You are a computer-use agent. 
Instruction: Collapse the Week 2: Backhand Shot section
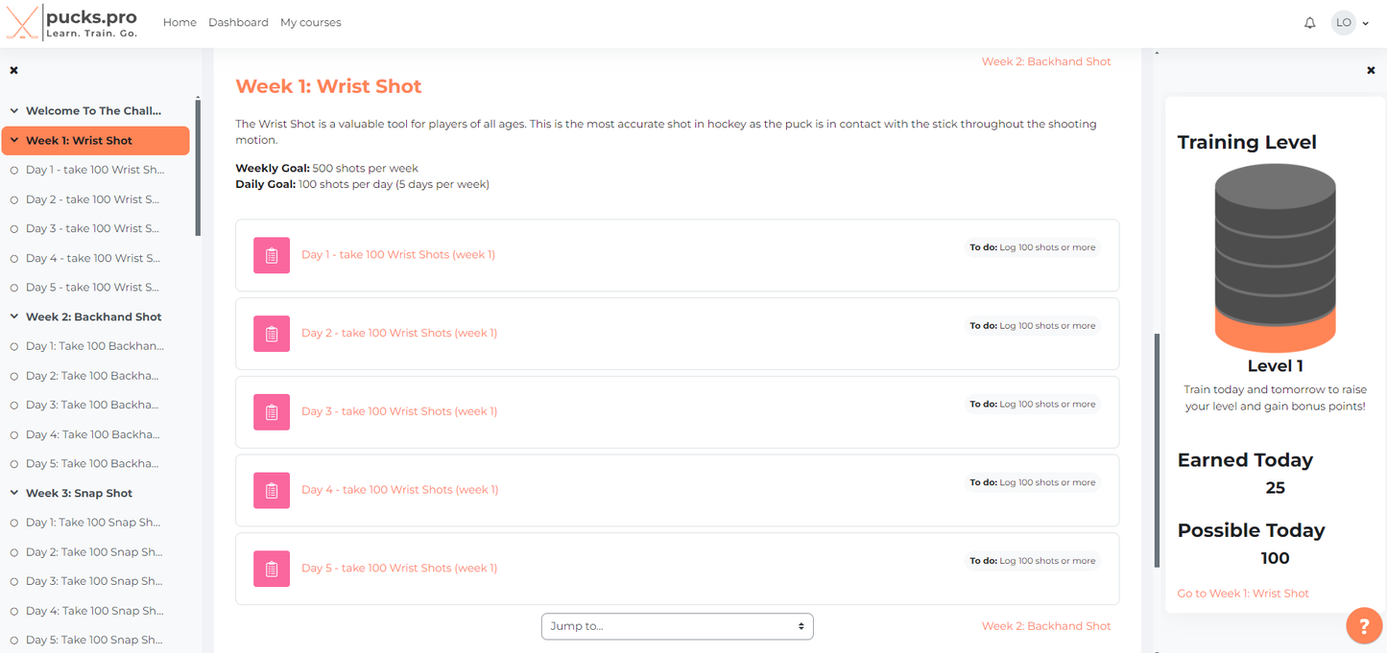14,316
